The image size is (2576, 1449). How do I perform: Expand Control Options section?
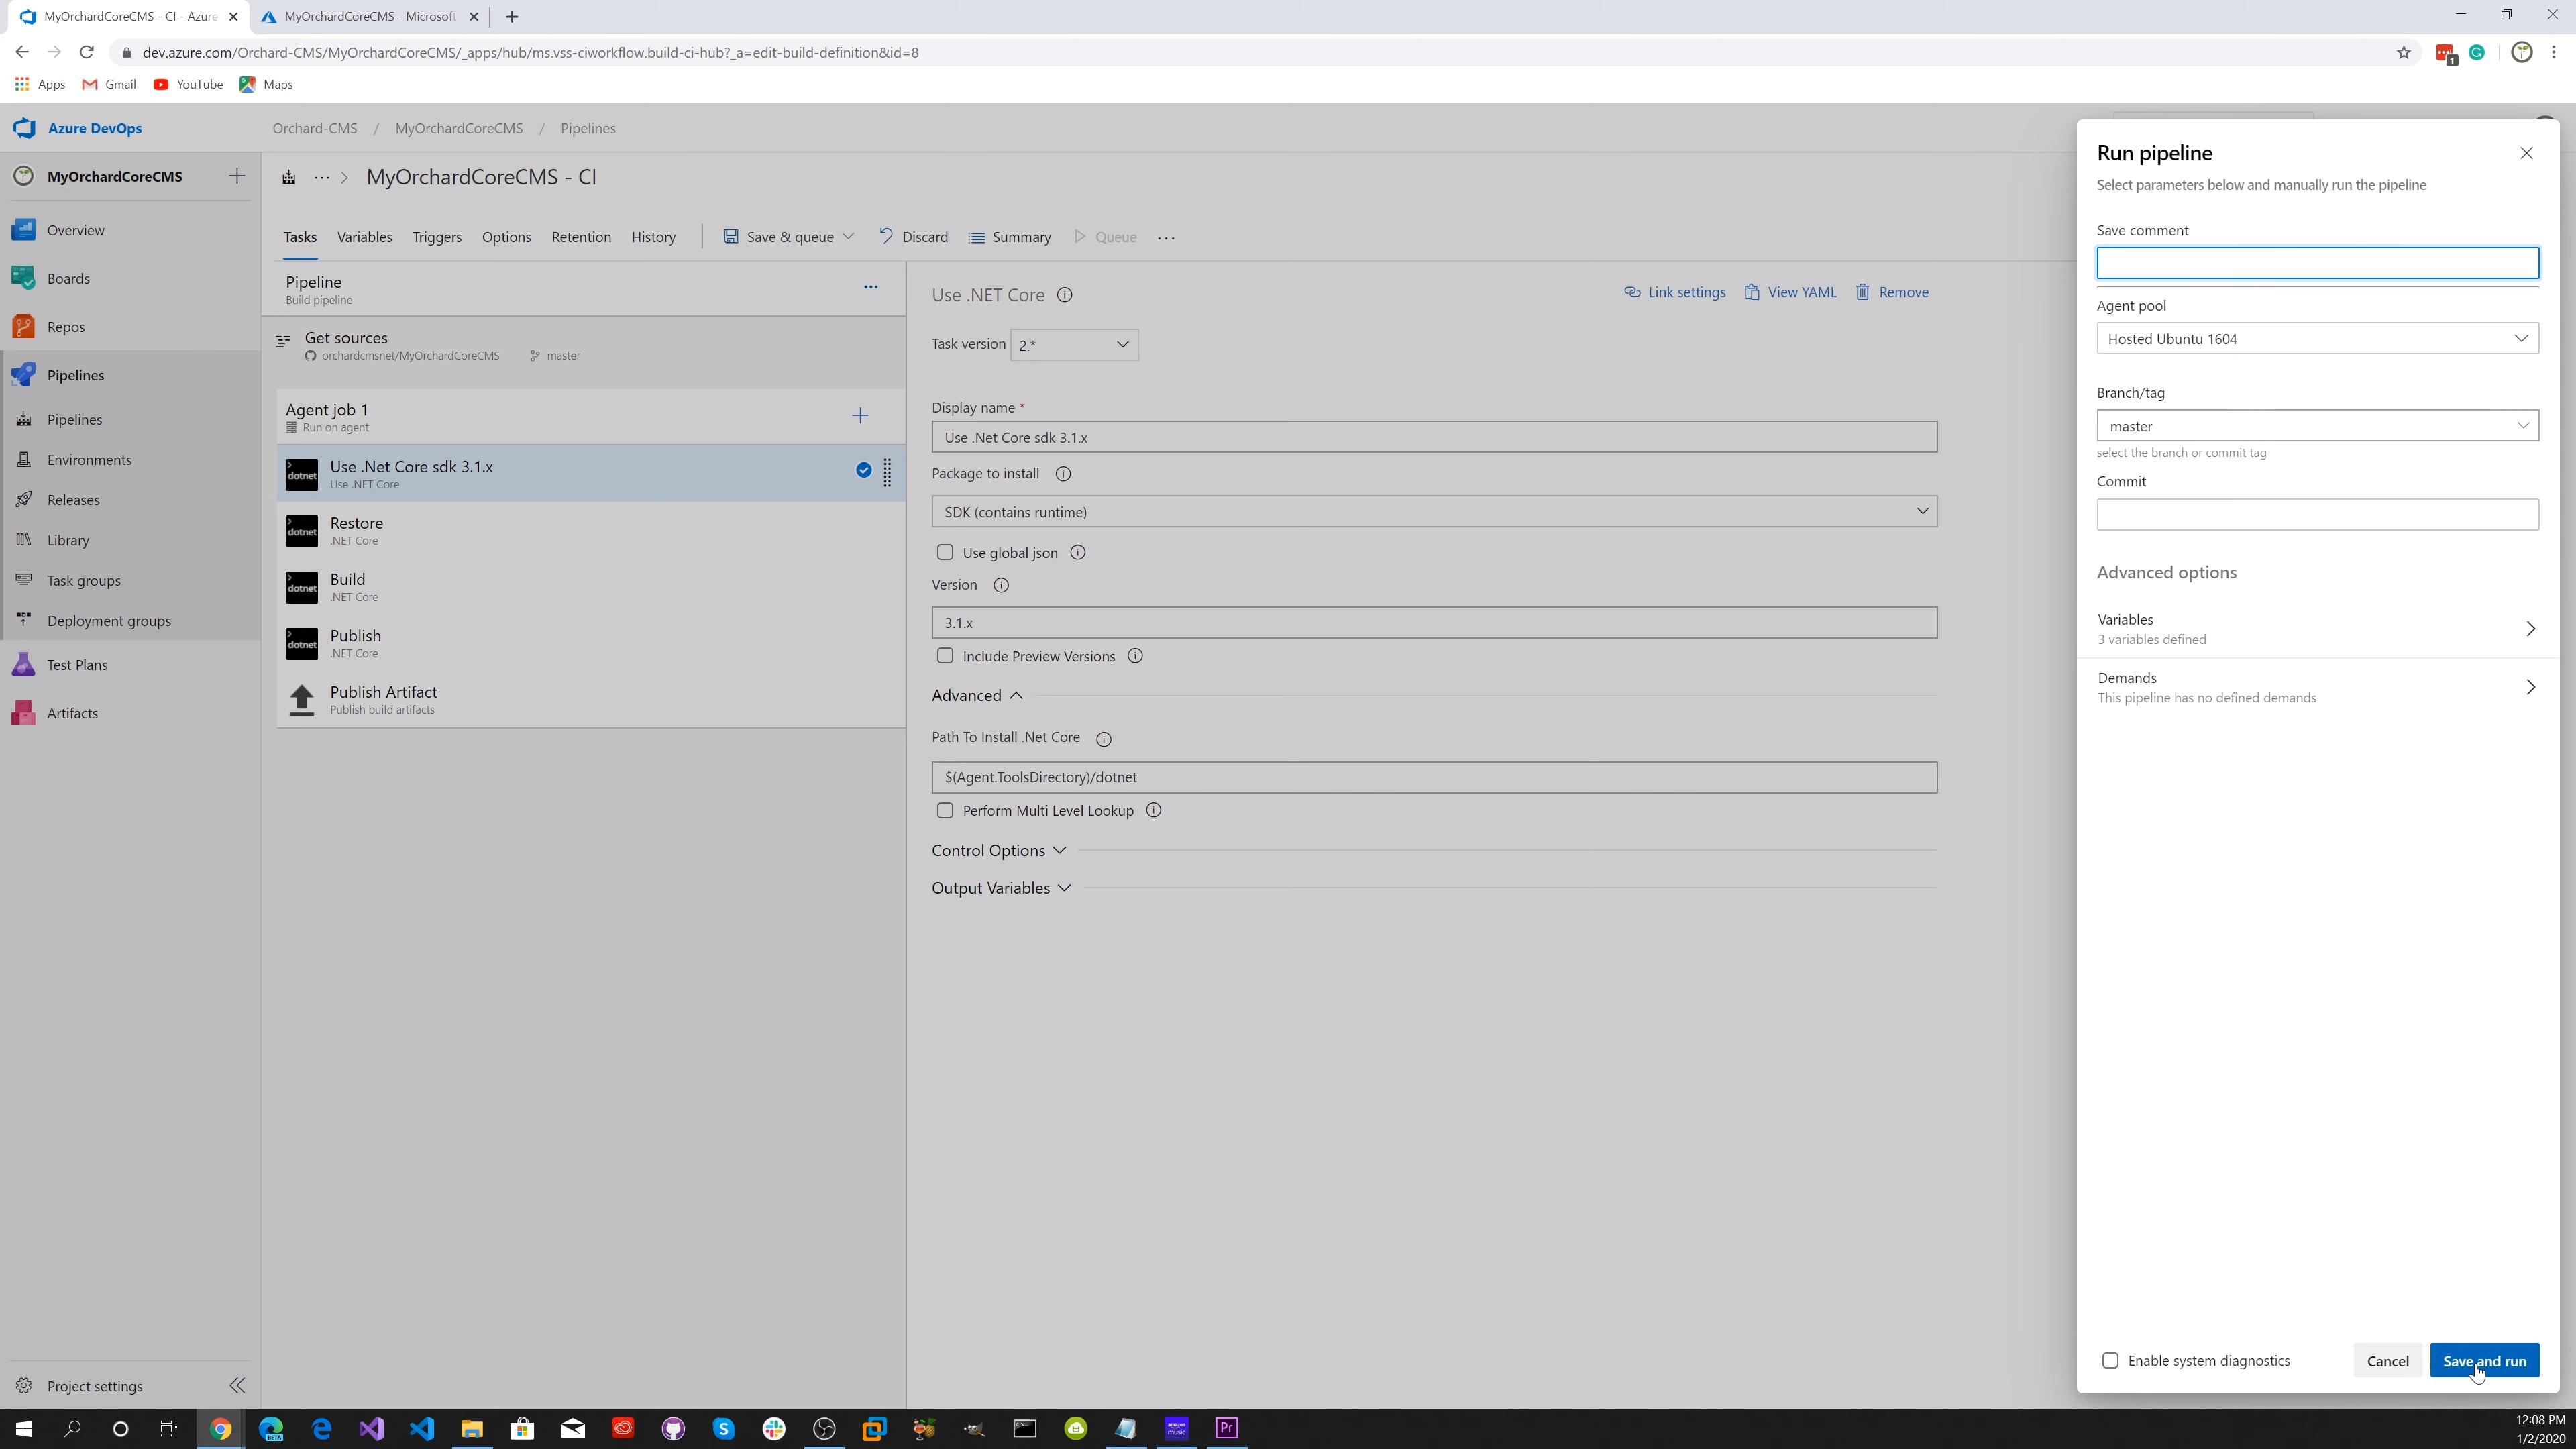(999, 850)
